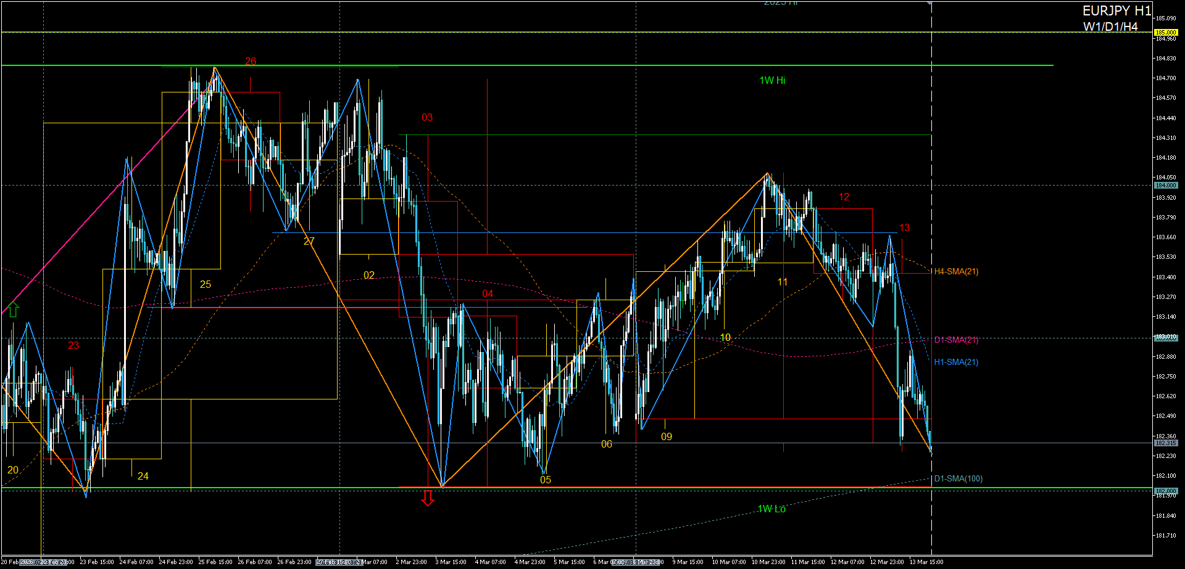The height and width of the screenshot is (569, 1185).
Task: Click the green up arrow marker
Action: (x=14, y=309)
